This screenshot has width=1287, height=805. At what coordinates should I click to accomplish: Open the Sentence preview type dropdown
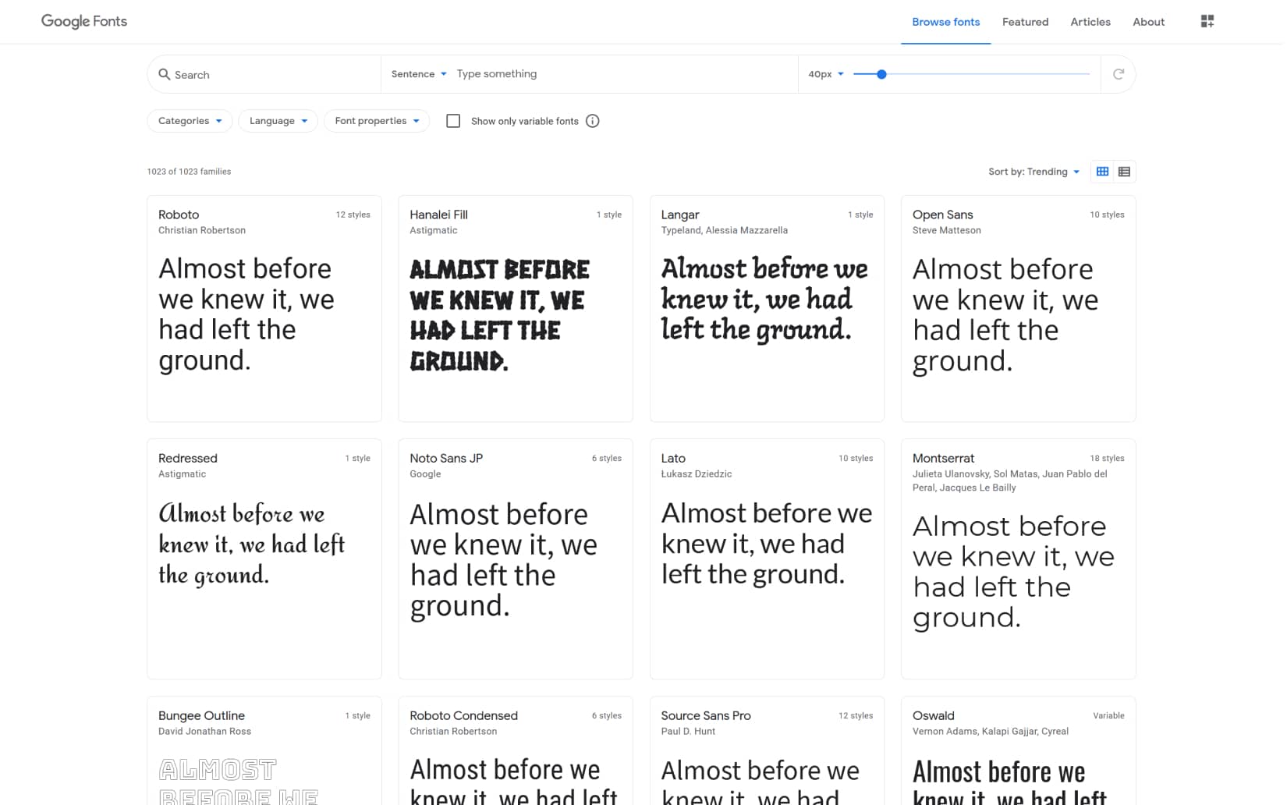[x=418, y=73]
